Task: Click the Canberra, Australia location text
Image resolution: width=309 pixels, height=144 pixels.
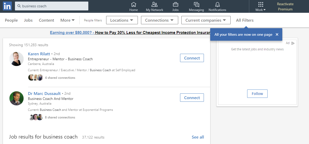Action: pyautogui.click(x=41, y=64)
